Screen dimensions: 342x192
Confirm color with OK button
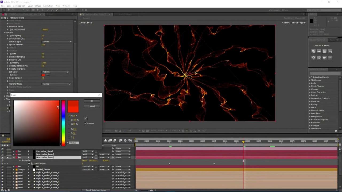[92, 101]
